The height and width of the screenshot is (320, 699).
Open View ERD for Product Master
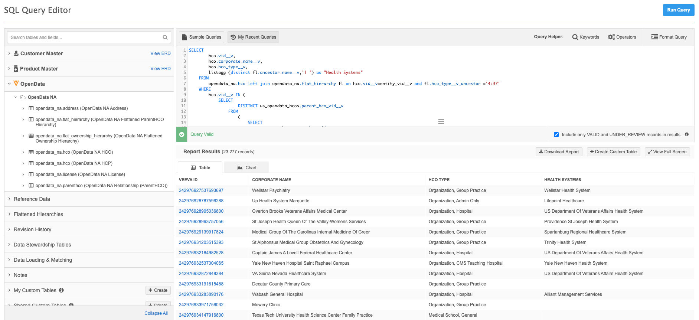click(x=160, y=69)
